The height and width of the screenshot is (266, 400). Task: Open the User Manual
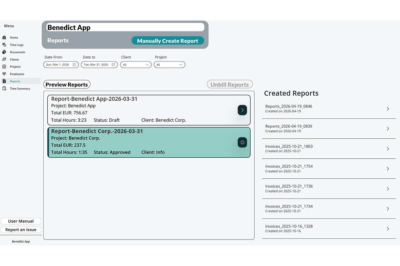21,221
